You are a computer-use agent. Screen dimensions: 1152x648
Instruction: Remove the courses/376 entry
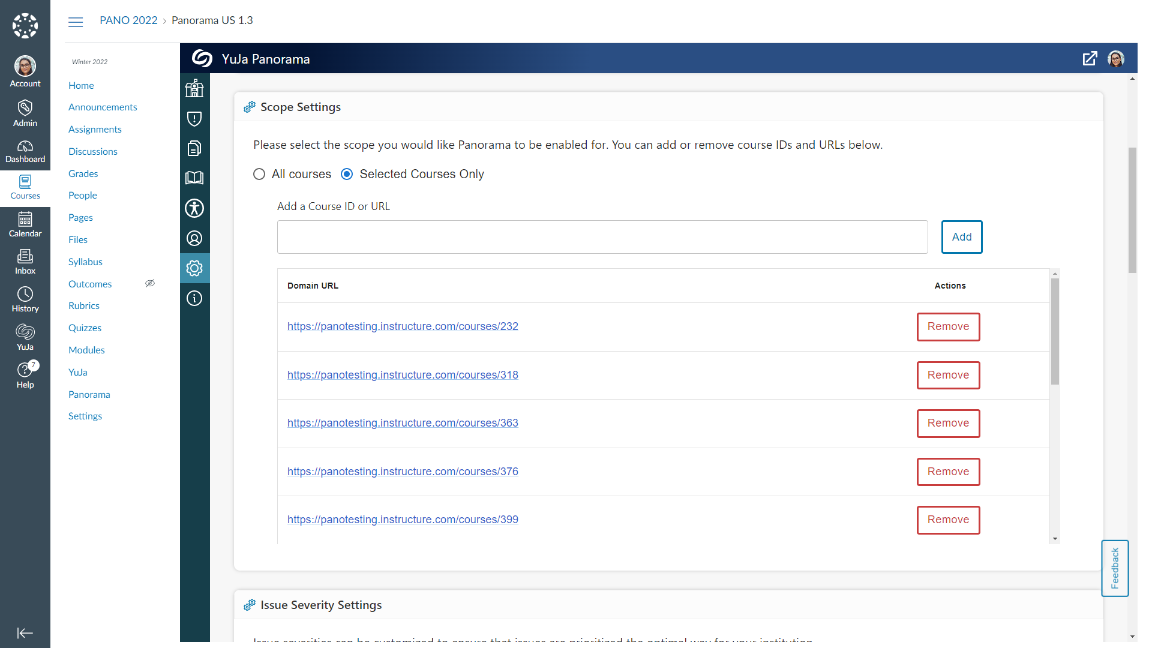click(948, 472)
